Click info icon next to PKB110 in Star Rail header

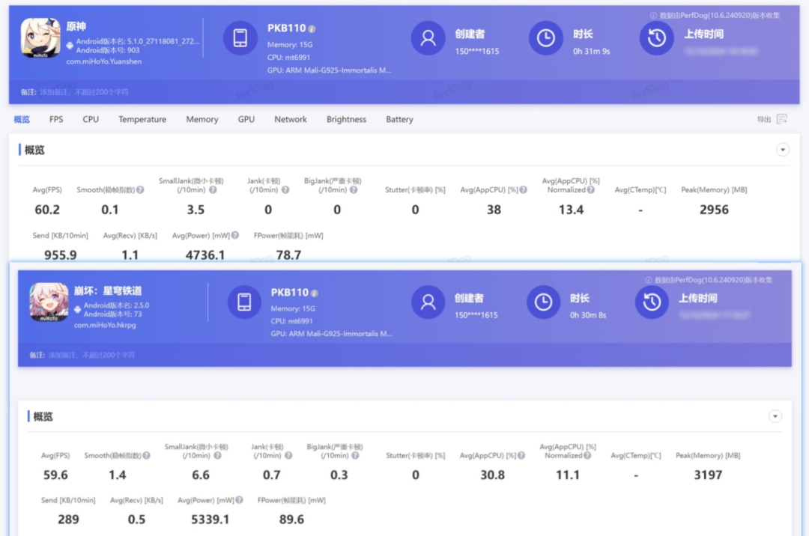[x=315, y=293]
